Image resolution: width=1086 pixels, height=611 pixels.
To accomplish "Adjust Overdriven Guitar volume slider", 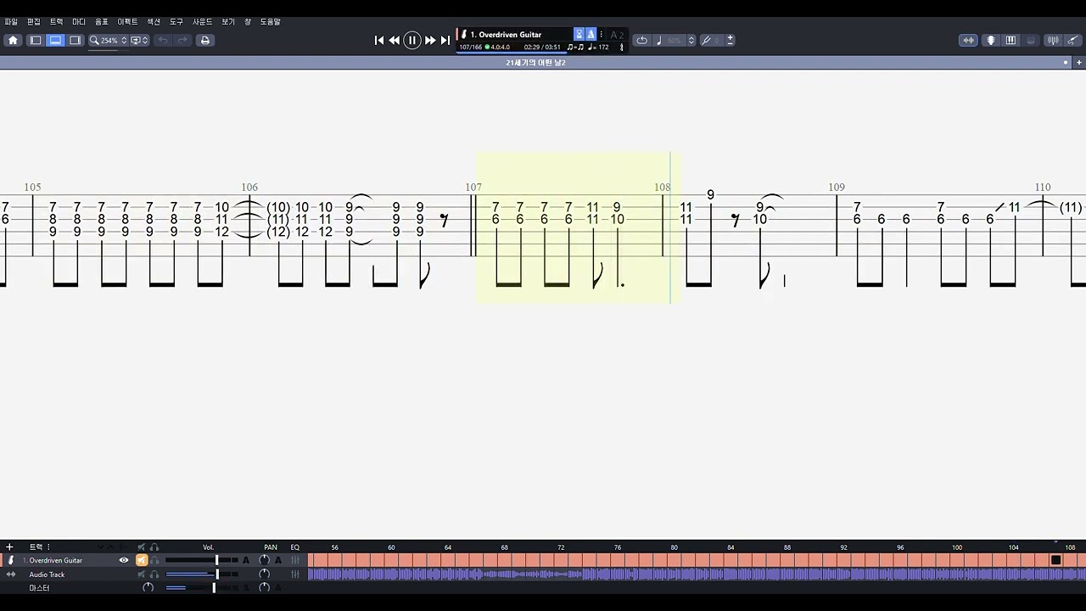I will 202,560.
